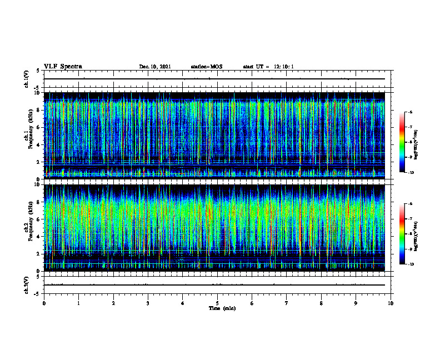Click the "ch.3(V)" axis label

(26, 285)
